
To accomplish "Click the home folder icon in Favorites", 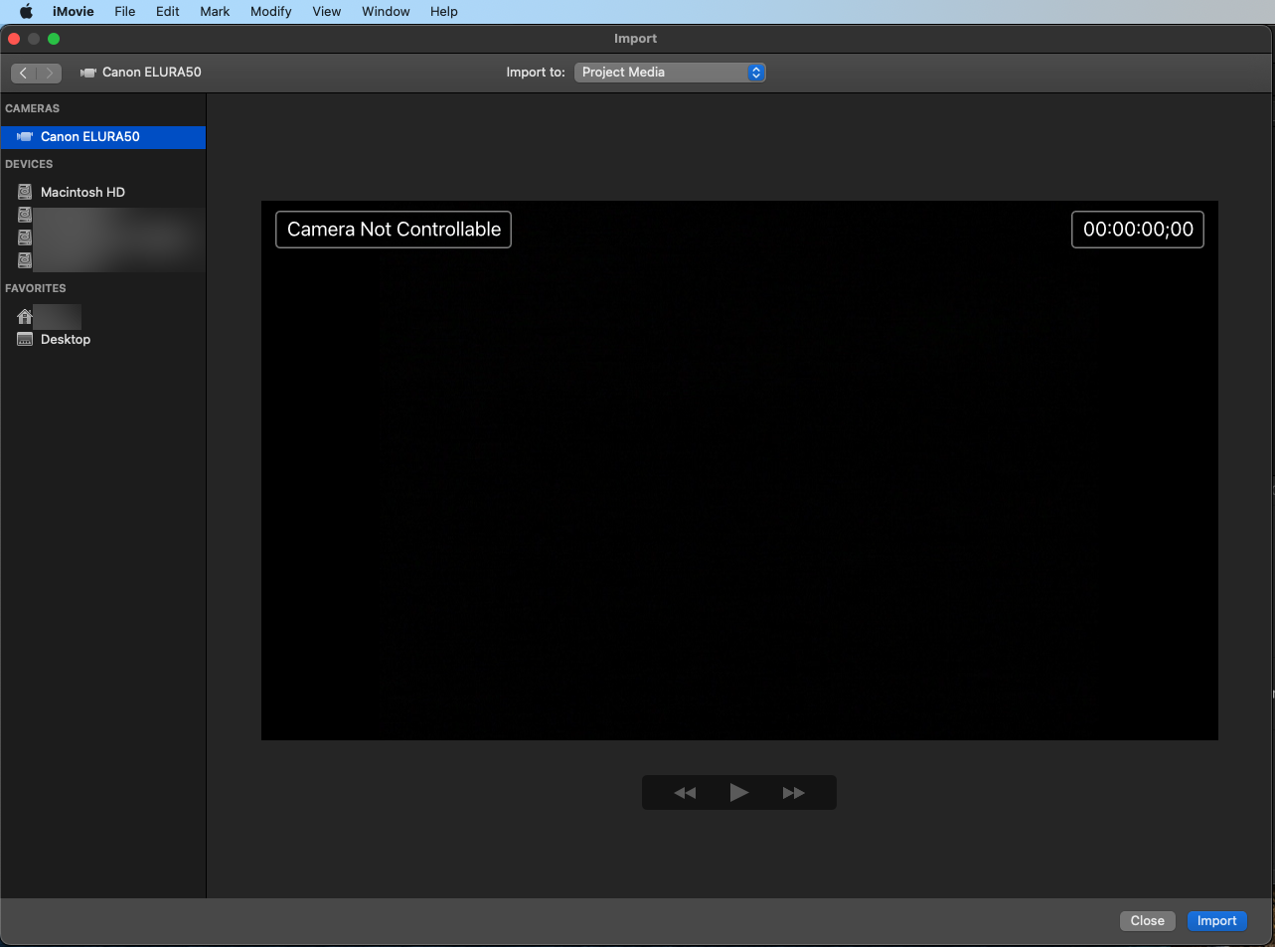I will pyautogui.click(x=25, y=316).
